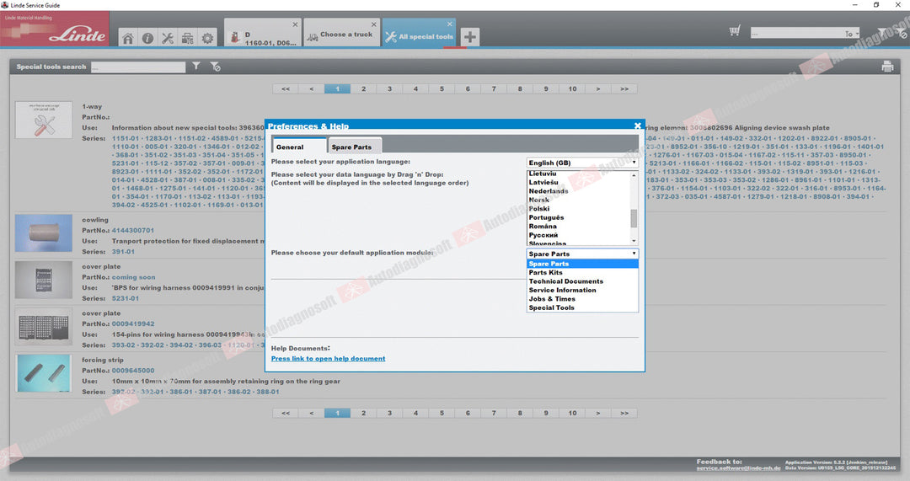Jump to last page in top pagination
The height and width of the screenshot is (481, 910).
tap(624, 88)
